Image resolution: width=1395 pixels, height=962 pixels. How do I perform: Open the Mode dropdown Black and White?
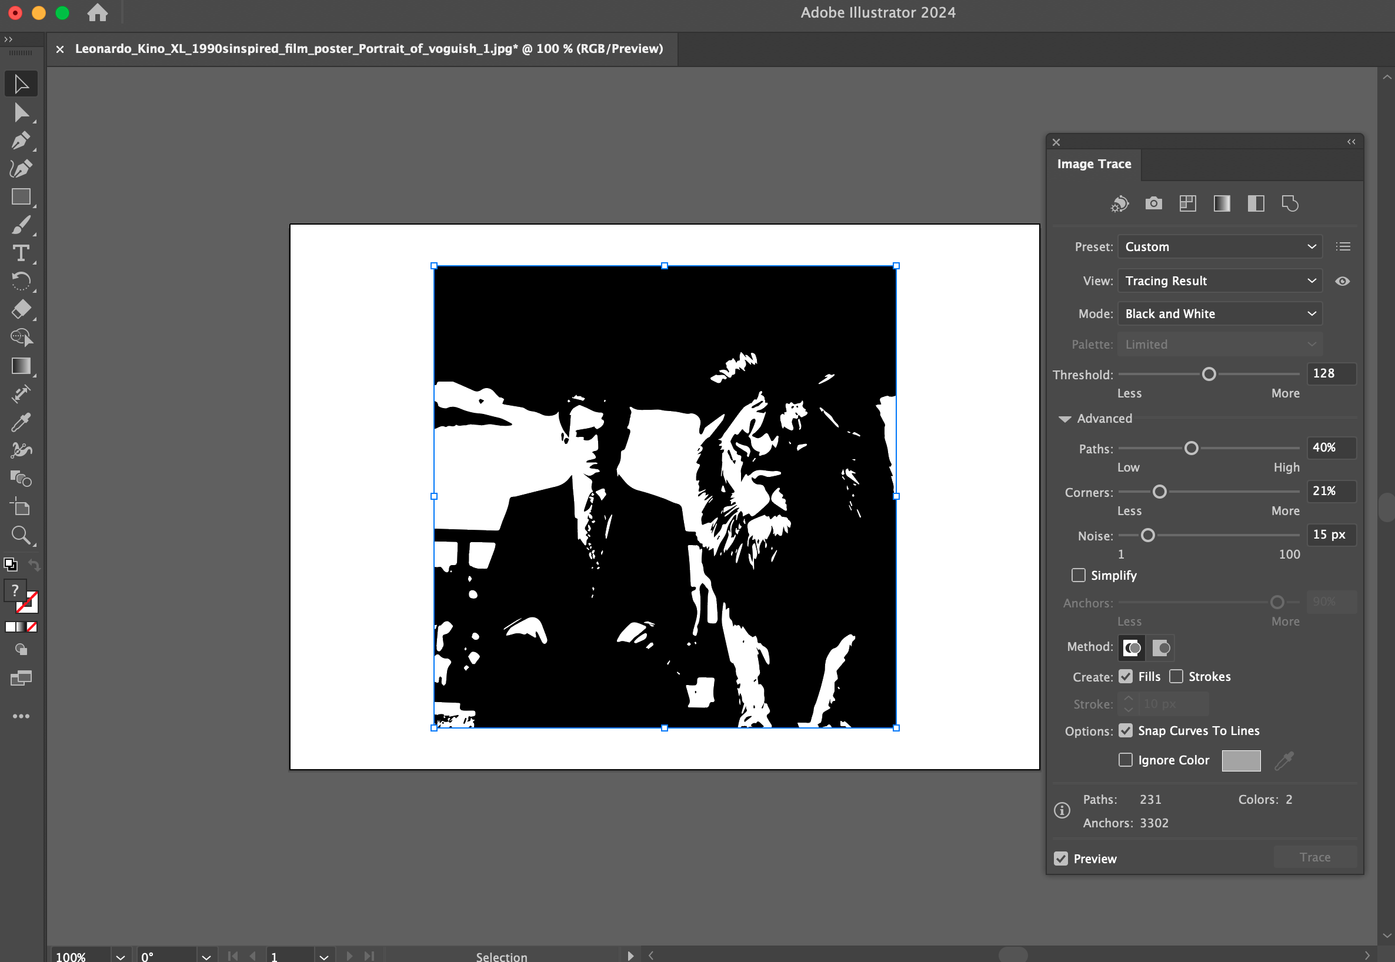pos(1220,314)
